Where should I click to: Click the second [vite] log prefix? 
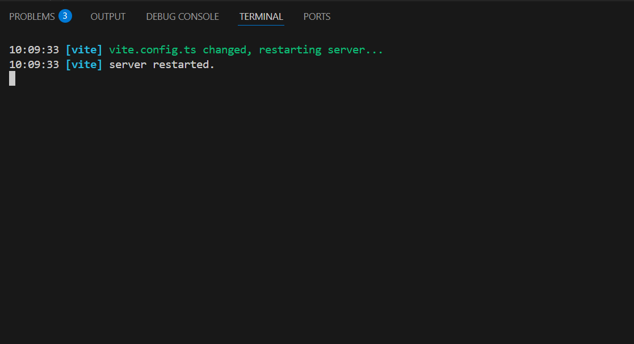(x=84, y=64)
